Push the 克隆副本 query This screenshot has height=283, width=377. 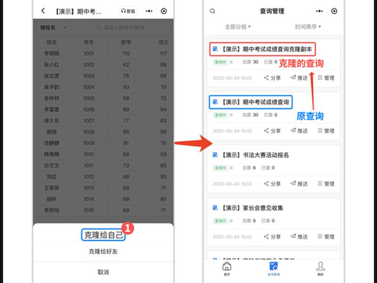[x=299, y=78]
